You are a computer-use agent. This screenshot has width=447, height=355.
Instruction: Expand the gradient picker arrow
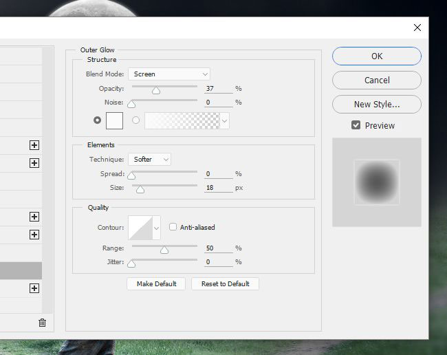pos(225,121)
